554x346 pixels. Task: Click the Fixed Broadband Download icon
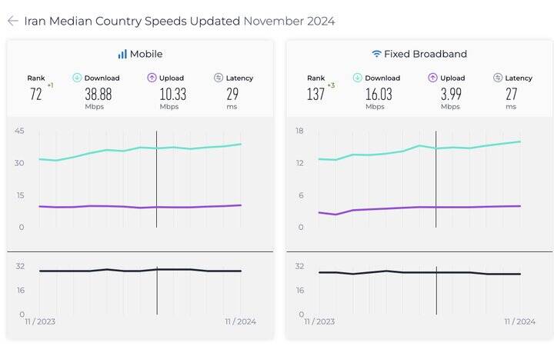click(x=357, y=78)
